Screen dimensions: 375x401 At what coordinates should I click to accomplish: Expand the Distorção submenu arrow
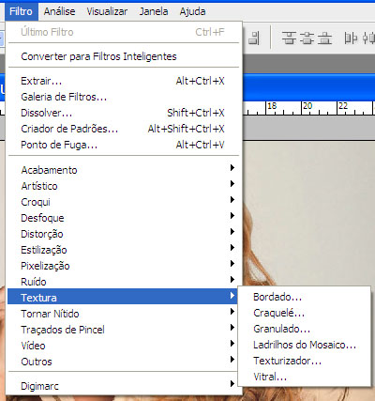coord(232,232)
